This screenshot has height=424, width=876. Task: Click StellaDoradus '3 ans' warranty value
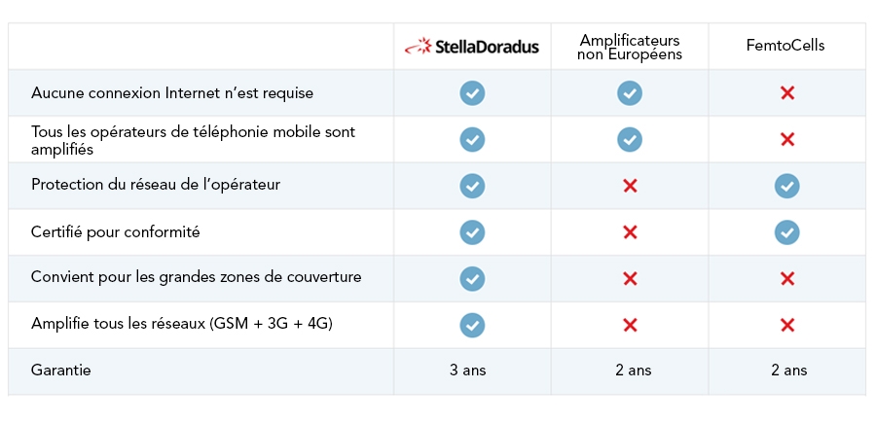click(472, 371)
